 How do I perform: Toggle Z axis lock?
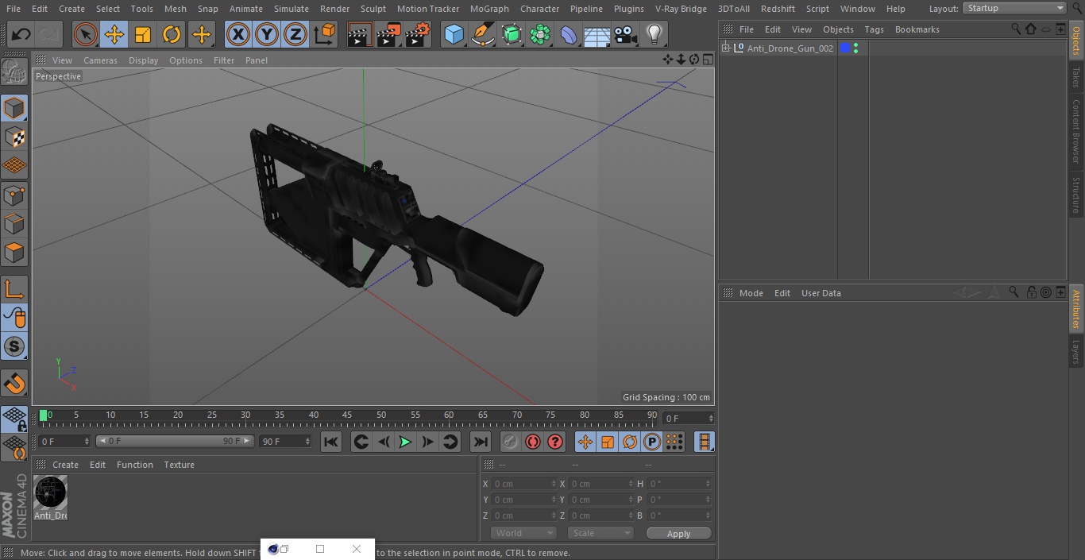click(295, 34)
